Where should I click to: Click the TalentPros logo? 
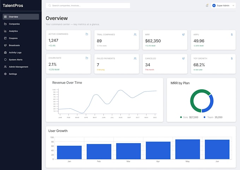pos(13,6)
